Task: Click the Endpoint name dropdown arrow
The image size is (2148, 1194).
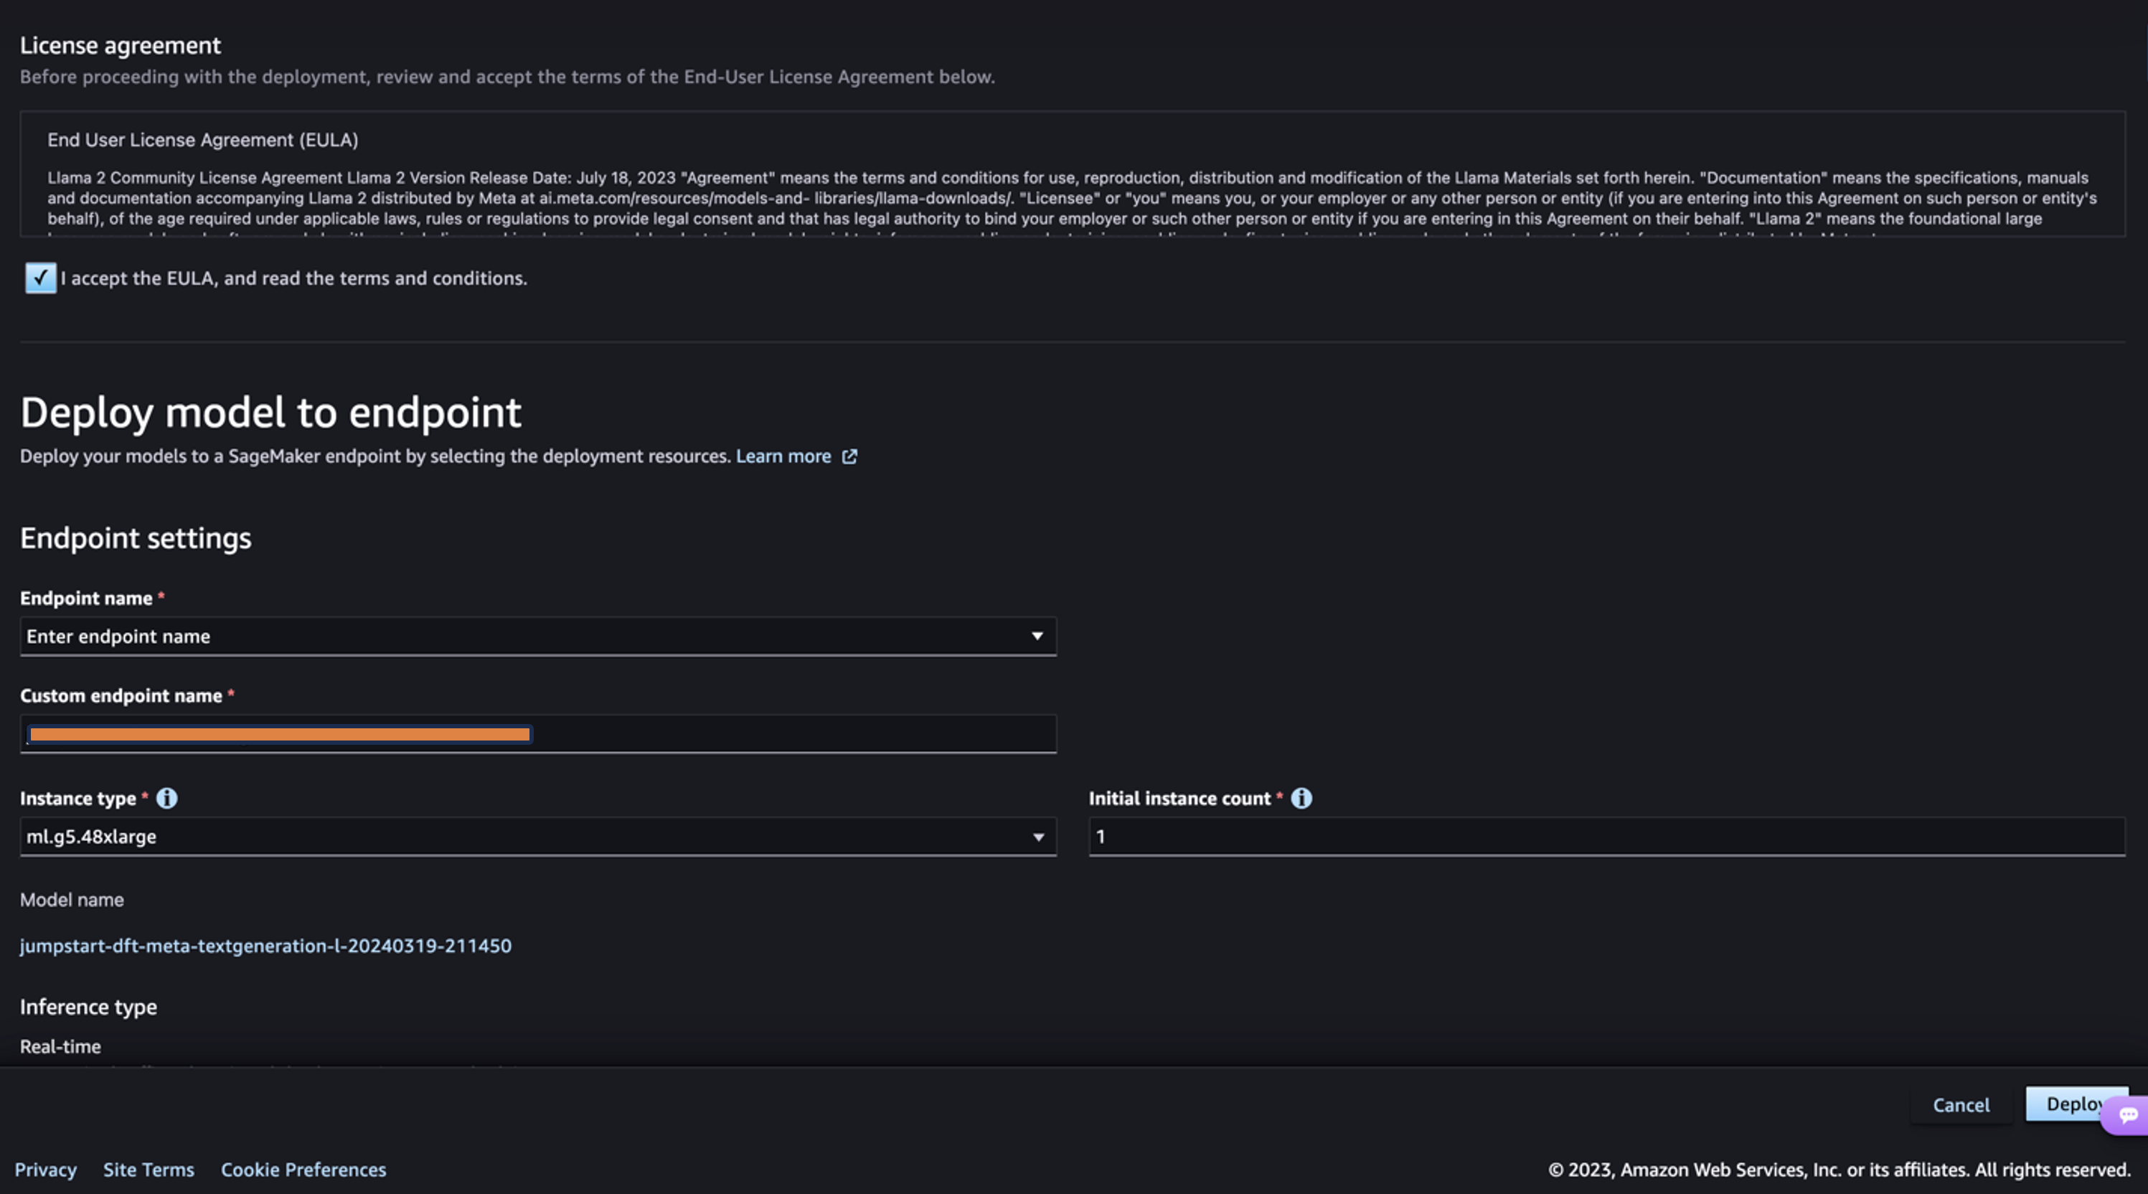Action: point(1037,636)
